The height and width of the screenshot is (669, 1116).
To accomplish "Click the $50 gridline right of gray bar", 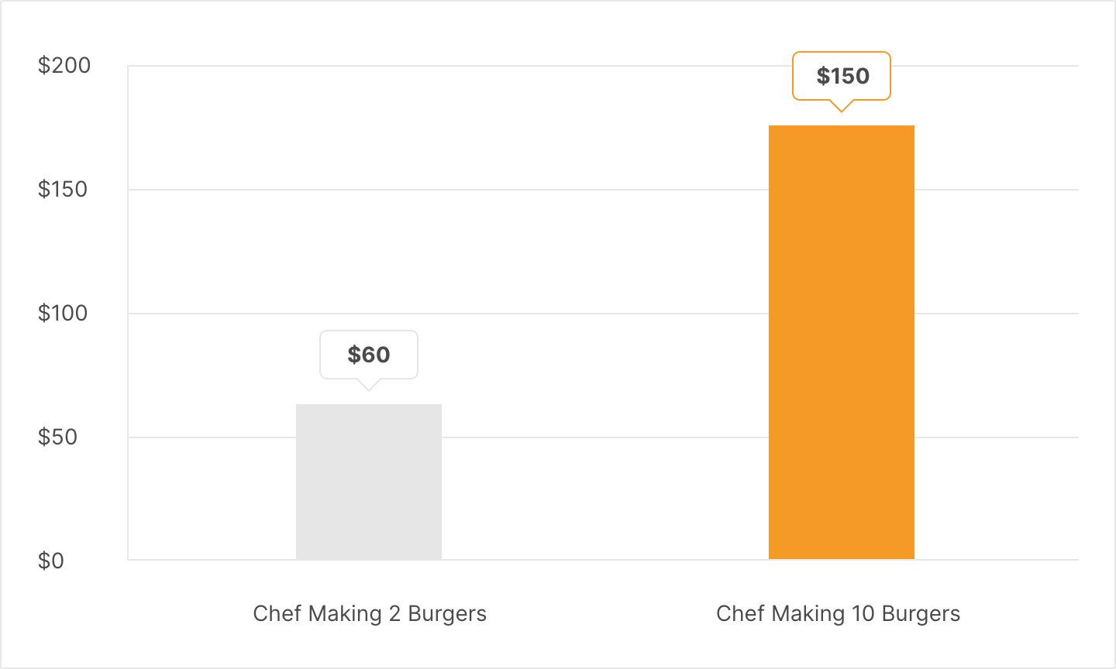I will tap(604, 437).
